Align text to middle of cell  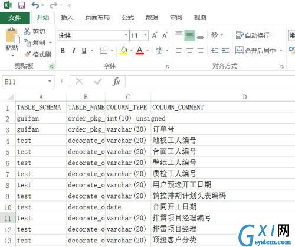[189, 35]
